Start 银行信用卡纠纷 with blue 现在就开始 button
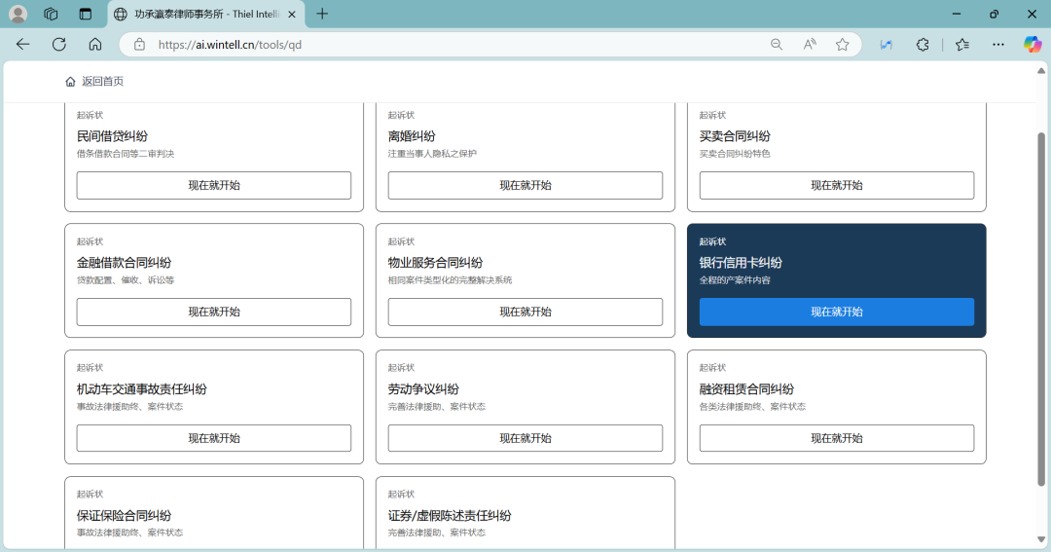This screenshot has width=1051, height=552. pos(836,312)
